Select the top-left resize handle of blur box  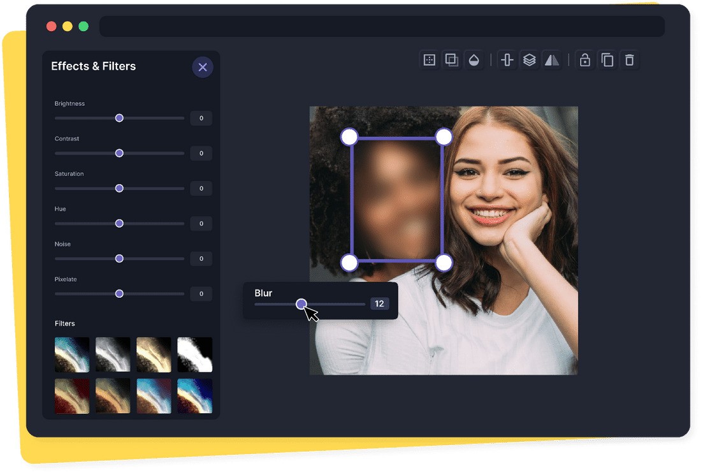(349, 136)
